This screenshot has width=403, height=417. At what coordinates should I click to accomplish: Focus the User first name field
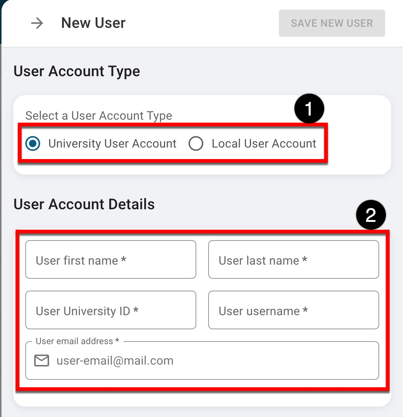[110, 260]
